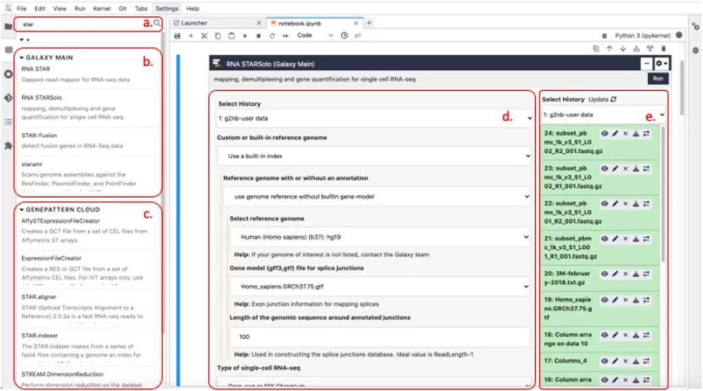Viewport: 703px width, 391px height.
Task: Open the running kernels sidebar icon
Action: (8, 74)
